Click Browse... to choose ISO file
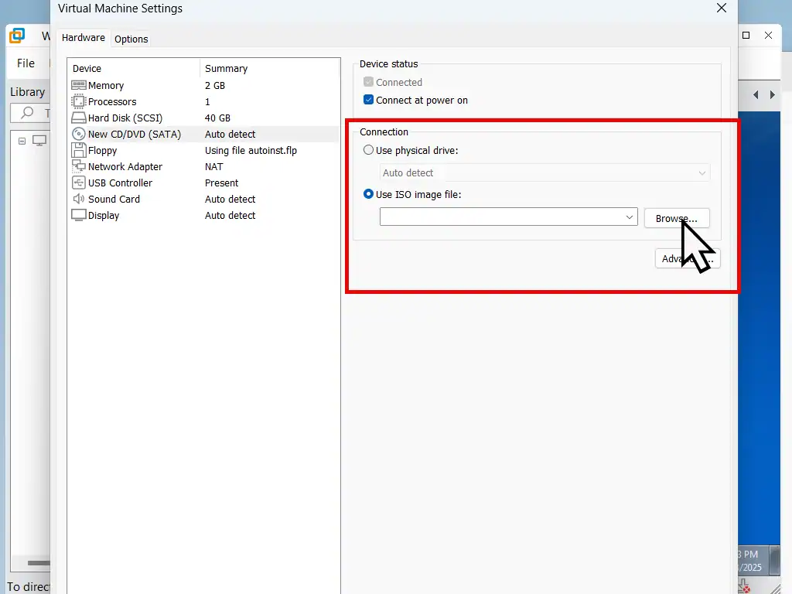Viewport: 792px width, 594px height. click(x=676, y=218)
